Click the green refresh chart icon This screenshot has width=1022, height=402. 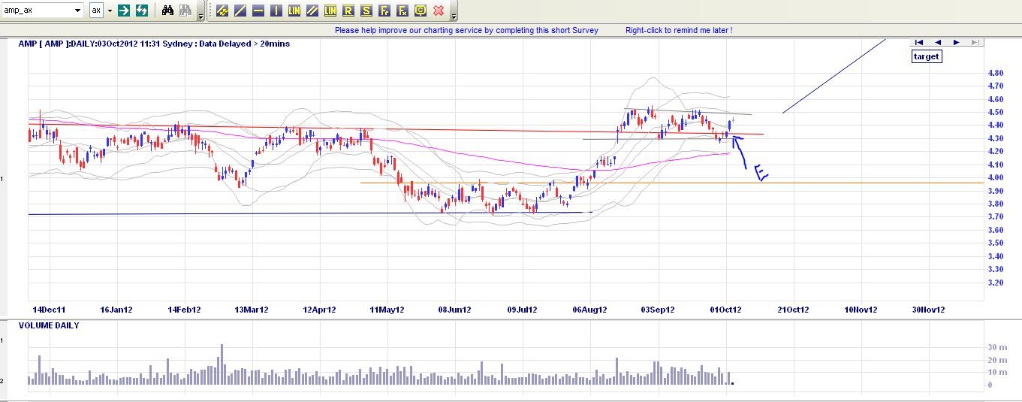[x=141, y=11]
